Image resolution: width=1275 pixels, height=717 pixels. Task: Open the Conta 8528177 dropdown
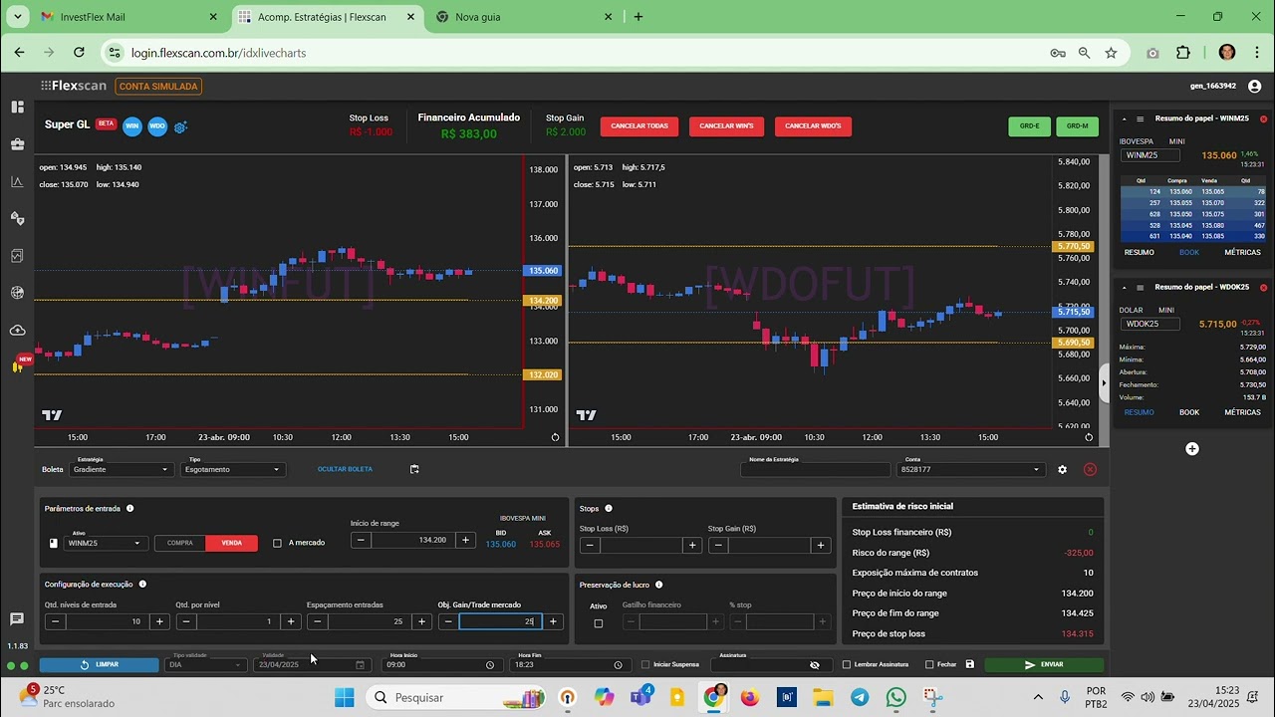[x=971, y=469]
